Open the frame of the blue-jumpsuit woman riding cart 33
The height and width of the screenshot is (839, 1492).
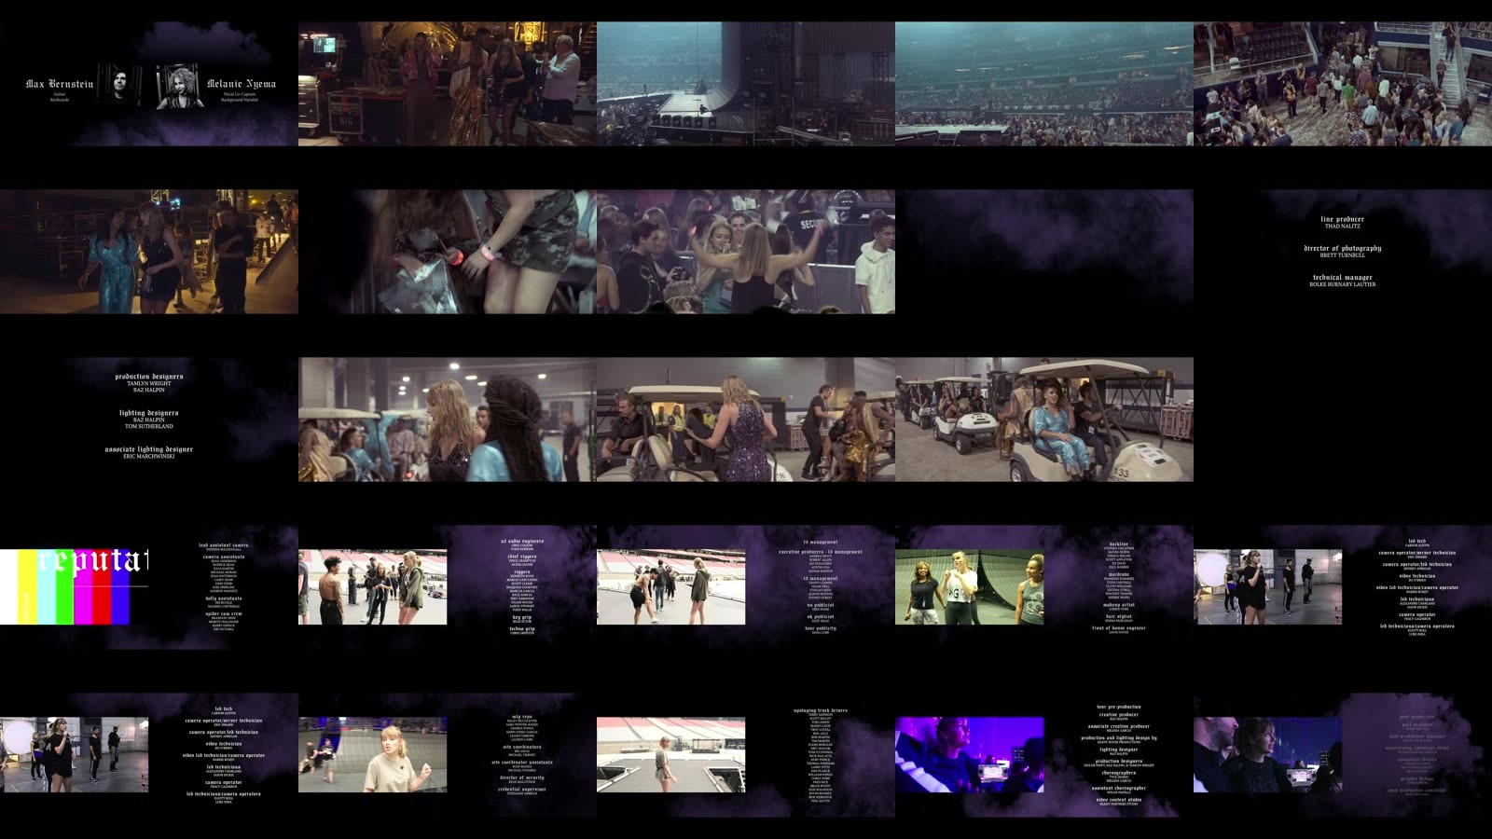tap(1044, 419)
